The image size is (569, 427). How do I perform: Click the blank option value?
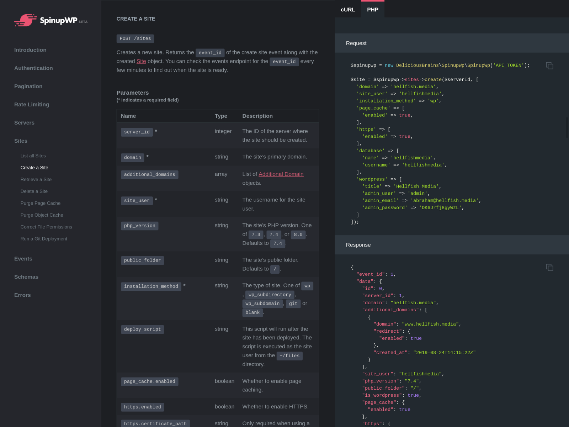252,313
